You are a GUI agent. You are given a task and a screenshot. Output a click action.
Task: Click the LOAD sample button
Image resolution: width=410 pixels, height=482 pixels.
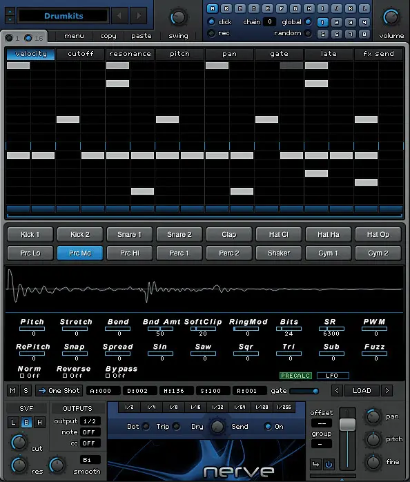pos(362,391)
